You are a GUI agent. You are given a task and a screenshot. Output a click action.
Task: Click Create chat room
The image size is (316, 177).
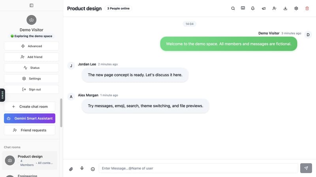click(30, 107)
